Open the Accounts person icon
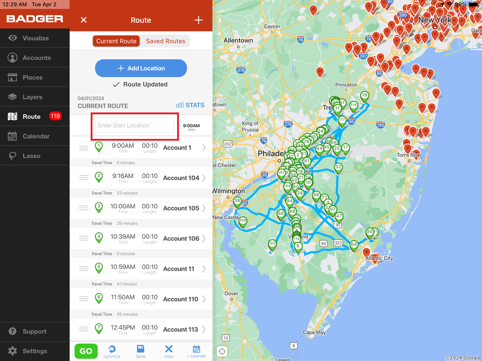Image resolution: width=482 pixels, height=361 pixels. (x=13, y=58)
